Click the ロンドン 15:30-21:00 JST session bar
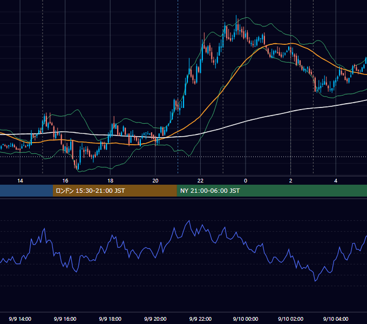 [114, 191]
